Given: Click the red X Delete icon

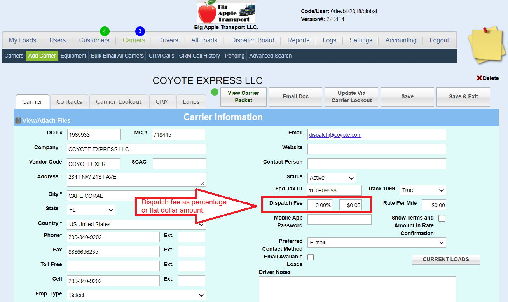Looking at the screenshot, I should click(x=479, y=78).
